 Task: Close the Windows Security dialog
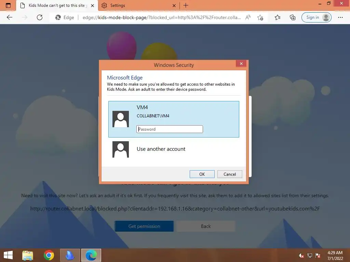241,64
